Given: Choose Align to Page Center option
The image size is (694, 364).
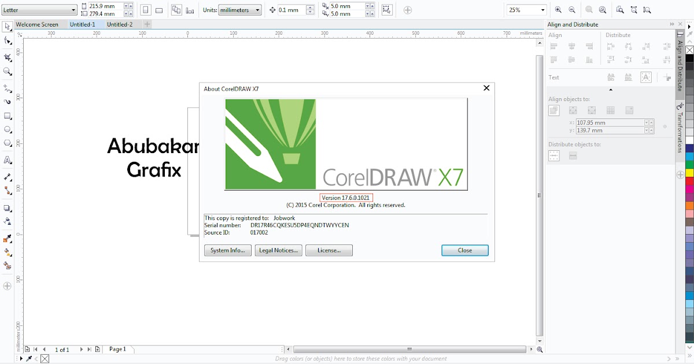Looking at the screenshot, I should 592,110.
